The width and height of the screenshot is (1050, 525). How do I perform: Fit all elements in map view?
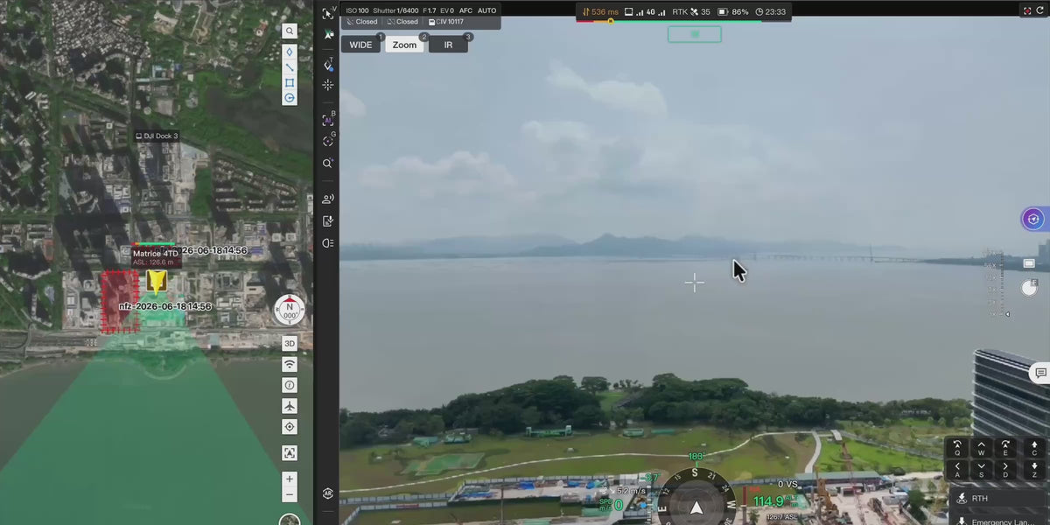290,452
